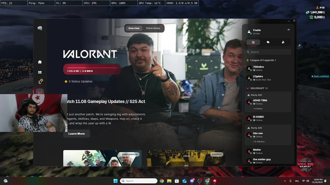Click the search magnifier icon in social panel
This screenshot has width=330, height=185.
(x=248, y=52)
